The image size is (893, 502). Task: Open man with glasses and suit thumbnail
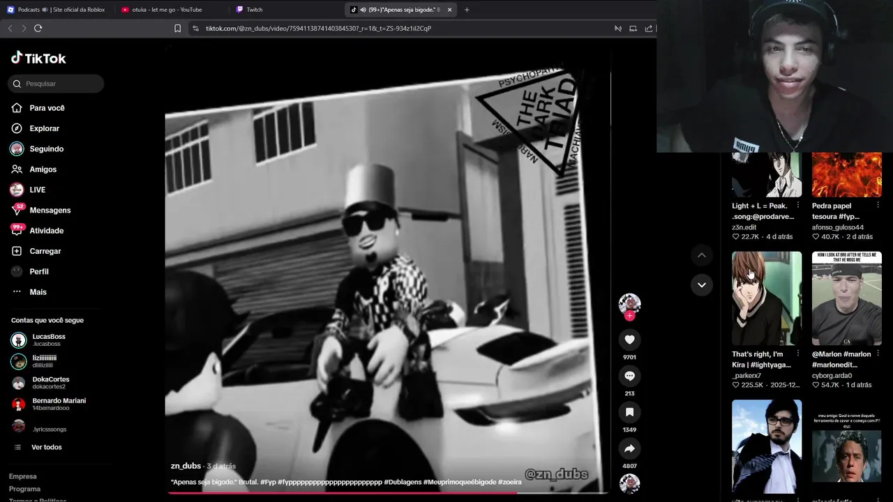coord(767,446)
